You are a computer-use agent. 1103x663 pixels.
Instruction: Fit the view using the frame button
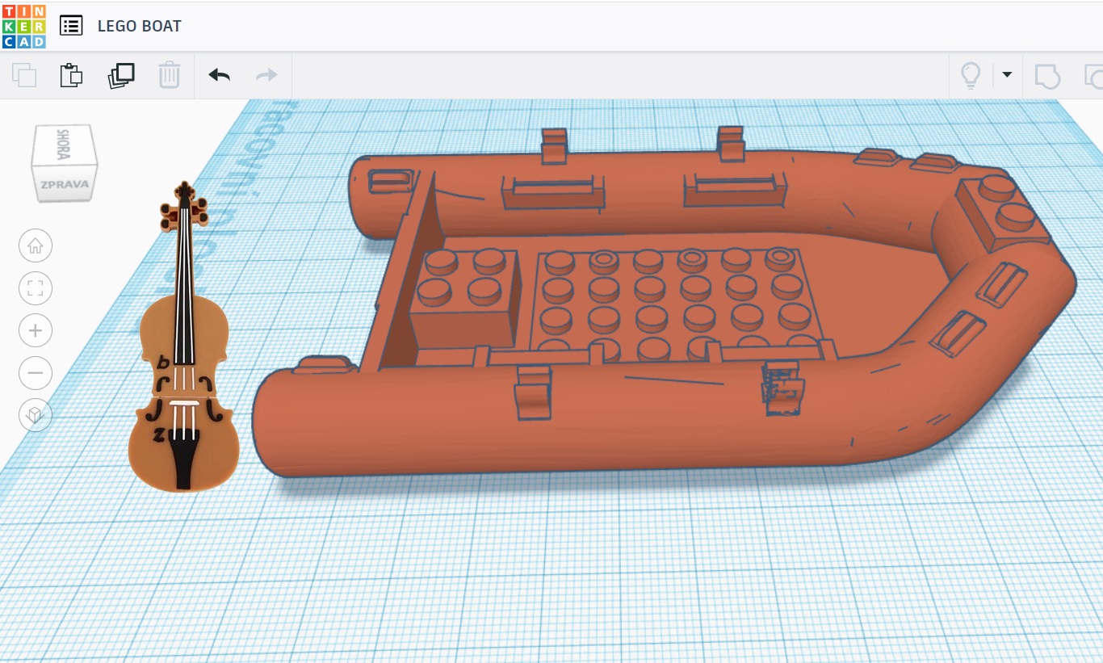click(x=36, y=288)
